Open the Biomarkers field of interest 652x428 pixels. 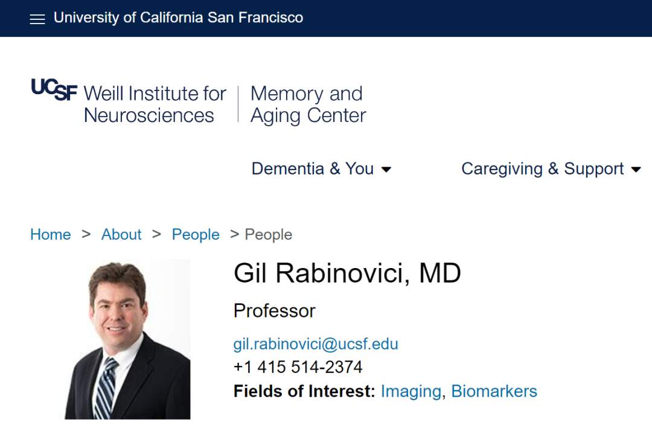[x=494, y=391]
